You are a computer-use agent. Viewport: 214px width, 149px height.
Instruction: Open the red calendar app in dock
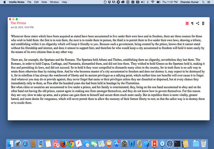pyautogui.click(x=56, y=144)
